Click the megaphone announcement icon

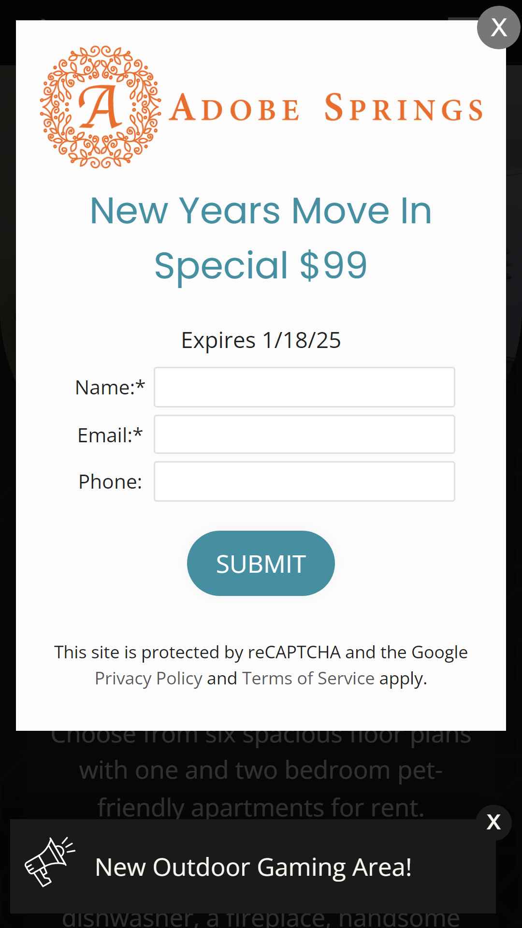50,862
